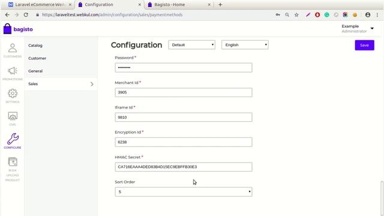Click the Iframe Id field
This screenshot has width=384, height=216.
[x=184, y=118]
